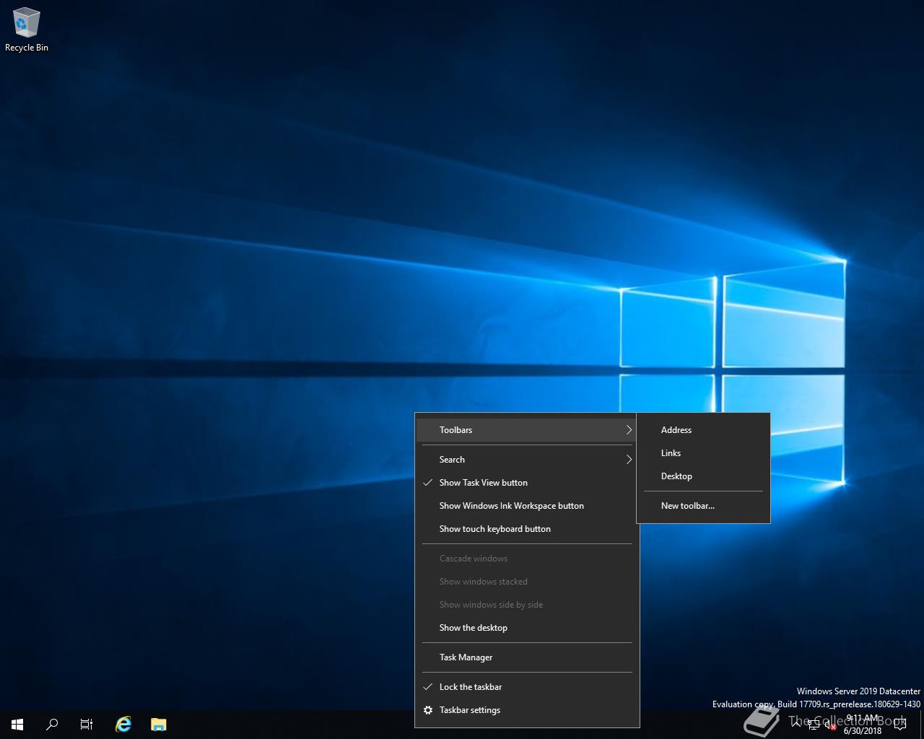Open Task Manager from context menu
The width and height of the screenshot is (924, 739).
click(x=527, y=657)
